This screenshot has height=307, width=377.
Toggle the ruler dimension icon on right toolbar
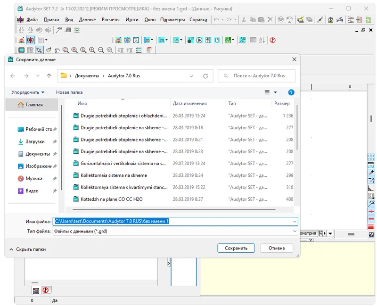pyautogui.click(x=371, y=165)
